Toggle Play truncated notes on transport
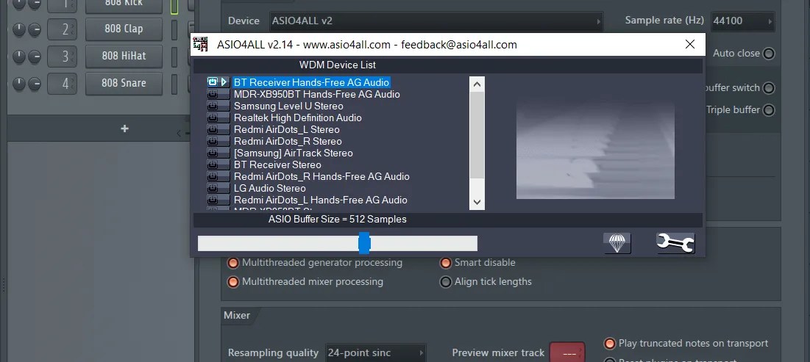This screenshot has height=362, width=810. 610,344
